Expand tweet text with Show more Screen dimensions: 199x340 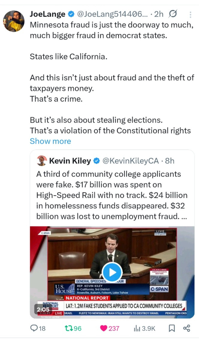click(x=50, y=141)
